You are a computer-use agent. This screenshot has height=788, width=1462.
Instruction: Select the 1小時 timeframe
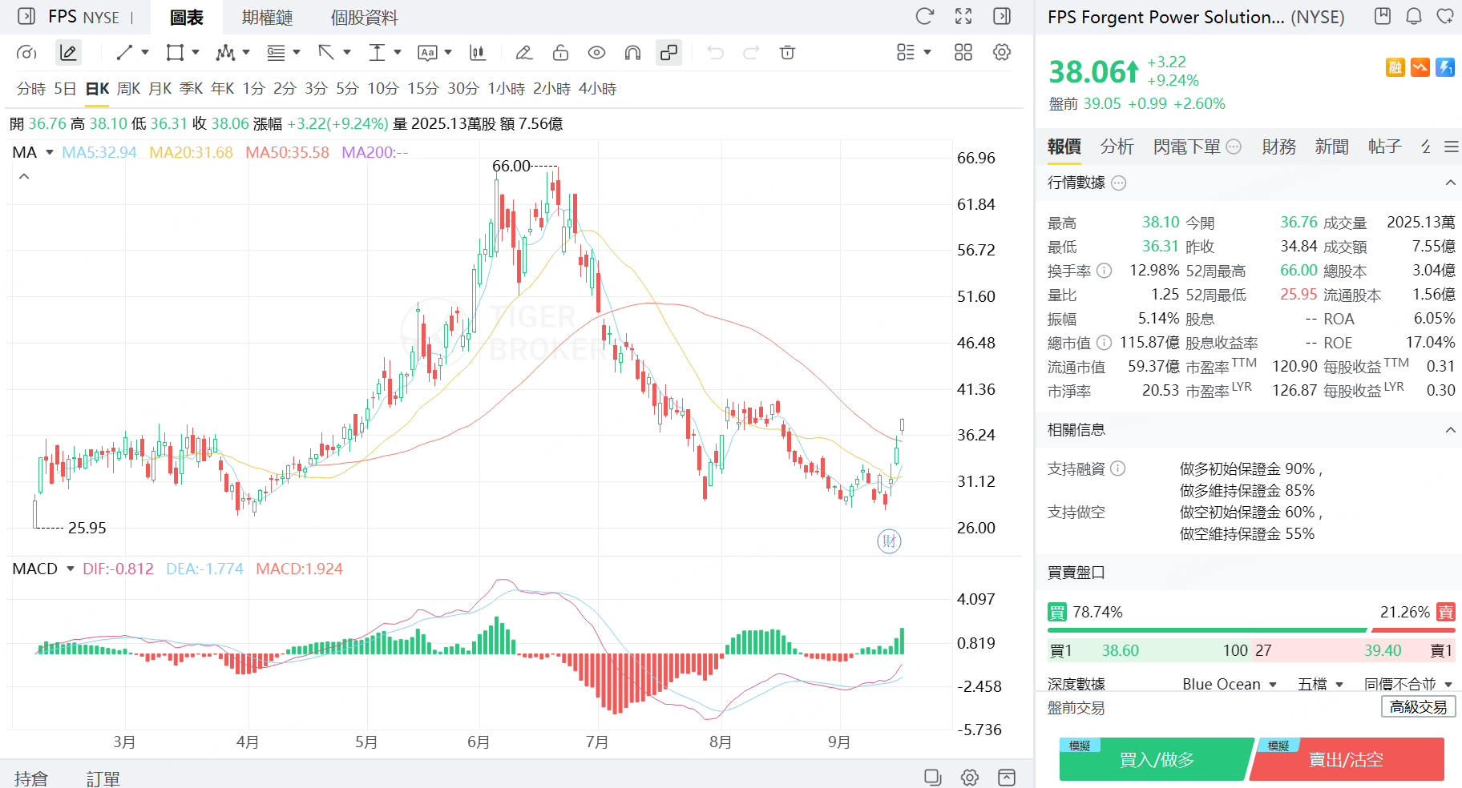(507, 89)
